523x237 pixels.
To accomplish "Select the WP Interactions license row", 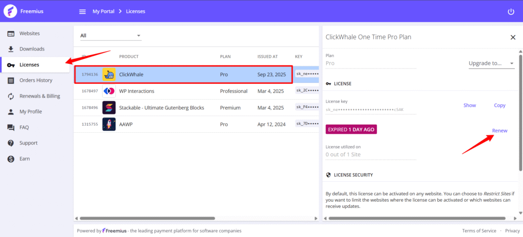I will (x=196, y=91).
